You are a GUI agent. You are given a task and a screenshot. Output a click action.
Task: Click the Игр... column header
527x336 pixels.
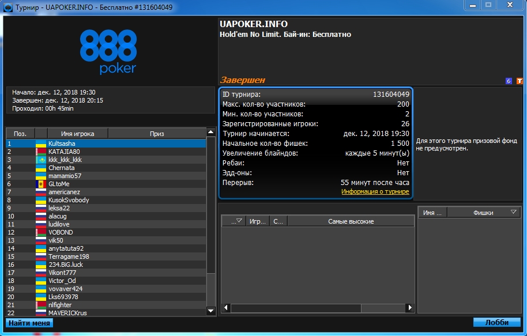258,221
